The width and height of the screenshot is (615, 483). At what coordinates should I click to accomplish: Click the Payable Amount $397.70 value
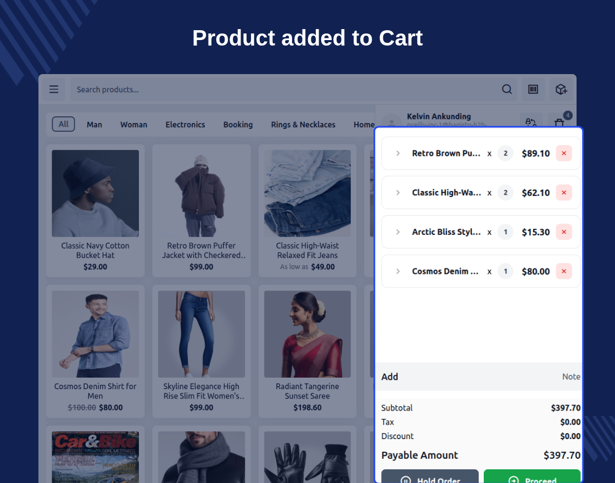(562, 455)
